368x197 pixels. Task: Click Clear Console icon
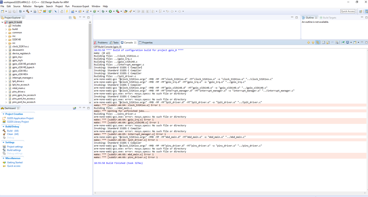tap(337, 42)
